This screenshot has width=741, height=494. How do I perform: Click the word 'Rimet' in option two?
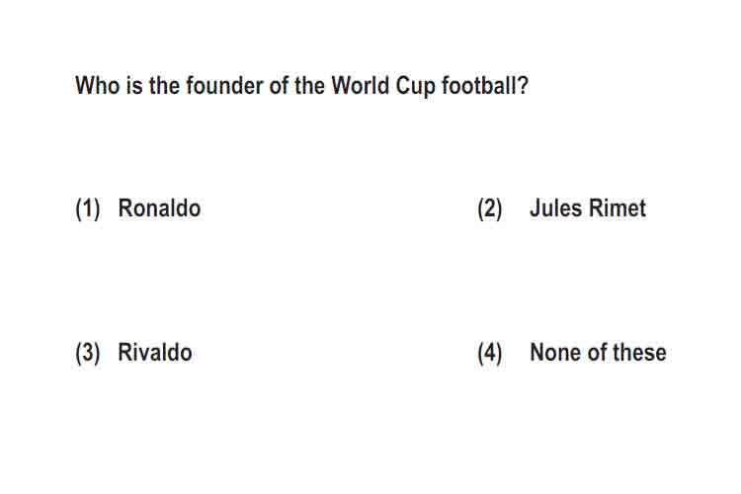pos(617,208)
